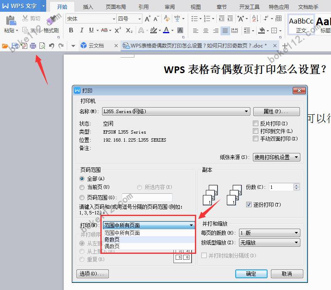The image size is (331, 290).
Task: Open printer 属性 settings button
Action: (x=276, y=111)
